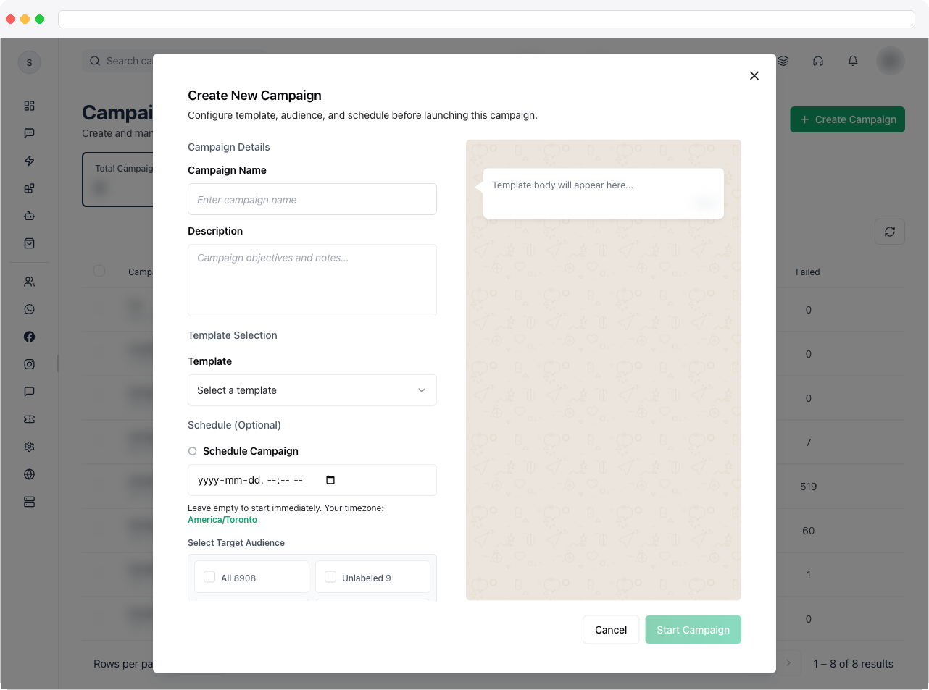This screenshot has height=690, width=929.
Task: Click the user profile avatar in top bar
Action: [x=891, y=61]
